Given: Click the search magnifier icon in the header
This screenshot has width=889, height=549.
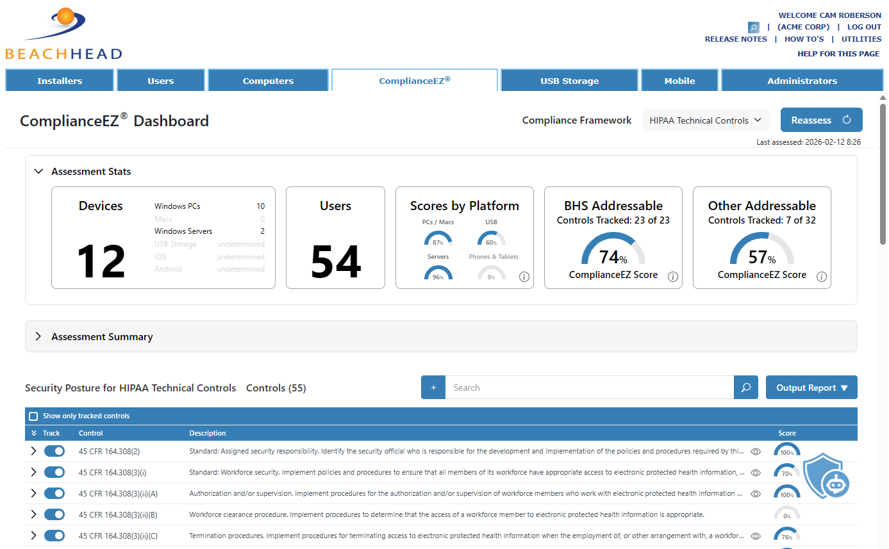Looking at the screenshot, I should 753,28.
